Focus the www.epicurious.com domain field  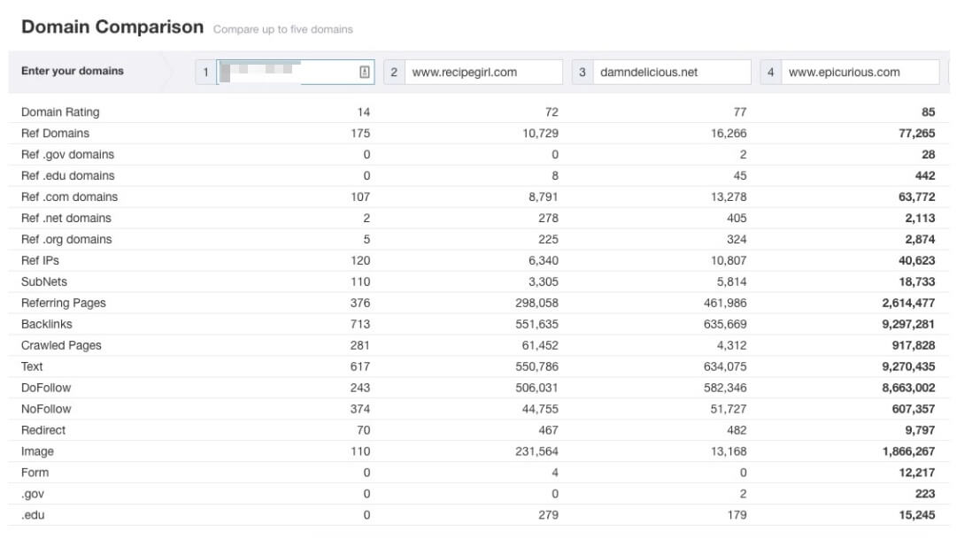861,73
